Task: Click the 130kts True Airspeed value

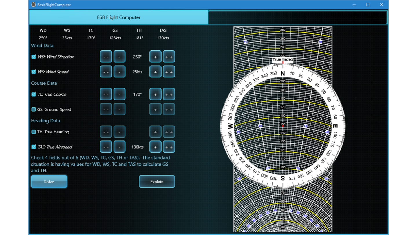Action: pos(138,147)
